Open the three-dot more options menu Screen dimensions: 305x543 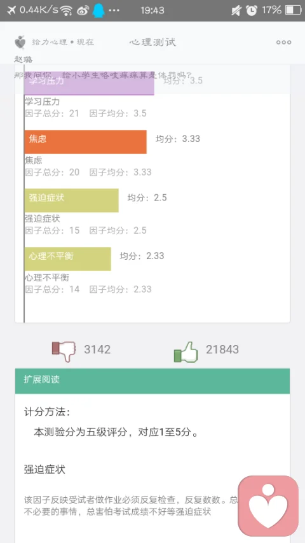pos(283,42)
